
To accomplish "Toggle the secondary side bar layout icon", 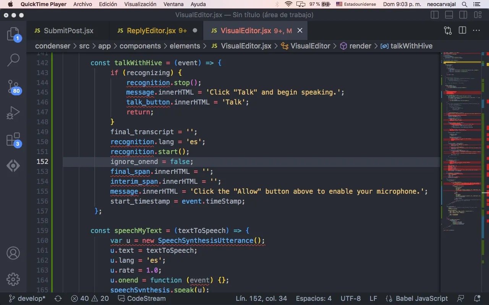I will click(x=463, y=15).
